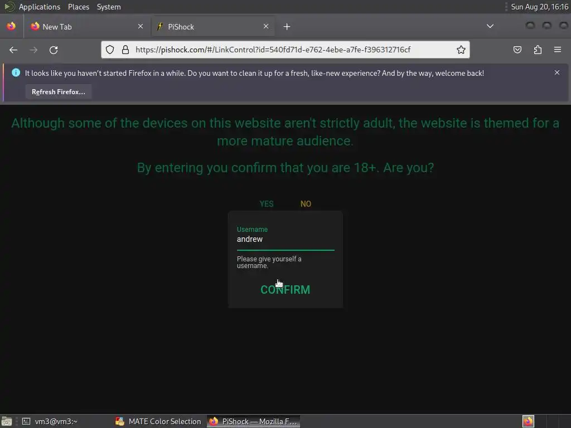Bookmark this page with the star icon
The height and width of the screenshot is (428, 571).
pyautogui.click(x=461, y=50)
